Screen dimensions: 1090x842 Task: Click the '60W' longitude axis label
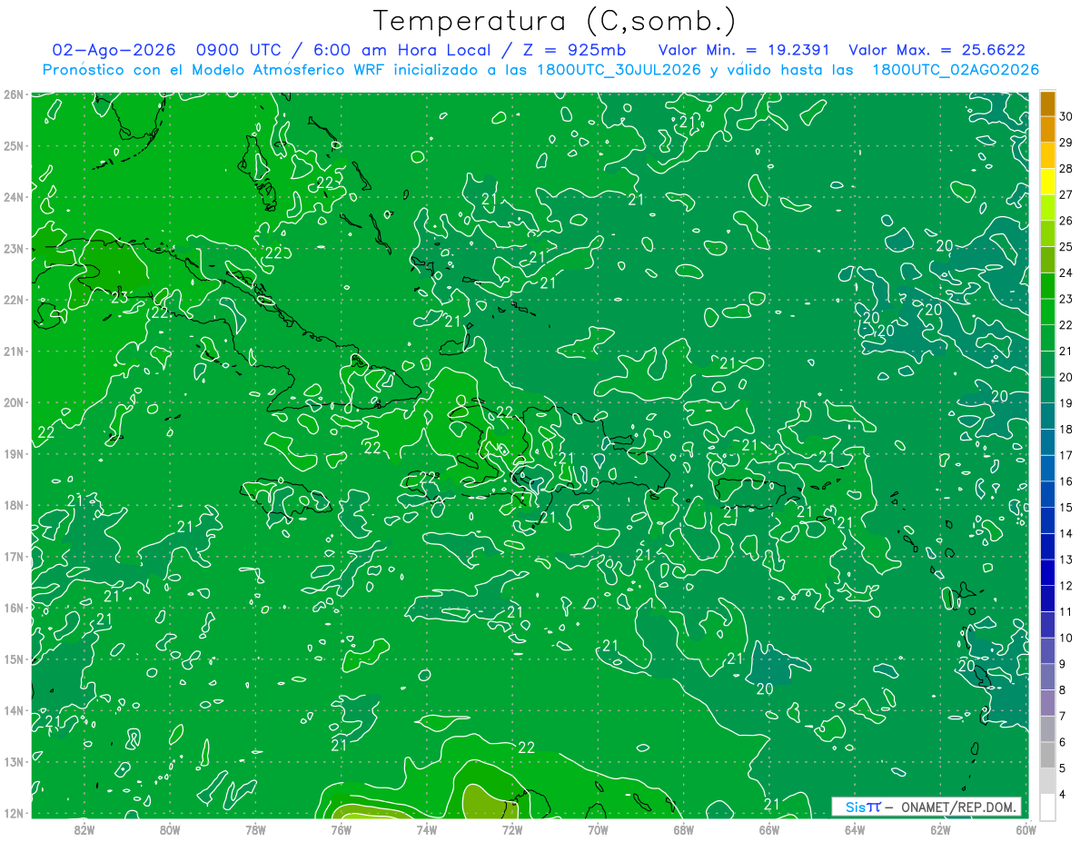coord(1026,829)
